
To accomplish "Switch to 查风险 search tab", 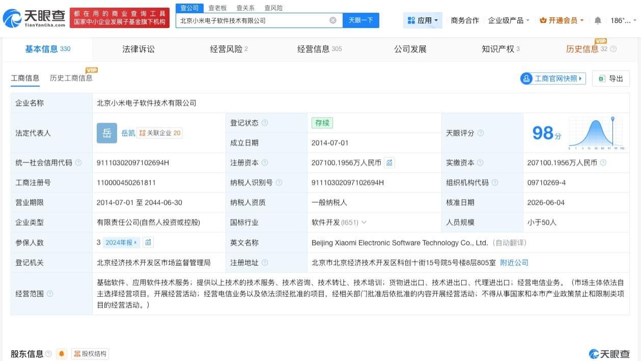I will click(x=273, y=8).
